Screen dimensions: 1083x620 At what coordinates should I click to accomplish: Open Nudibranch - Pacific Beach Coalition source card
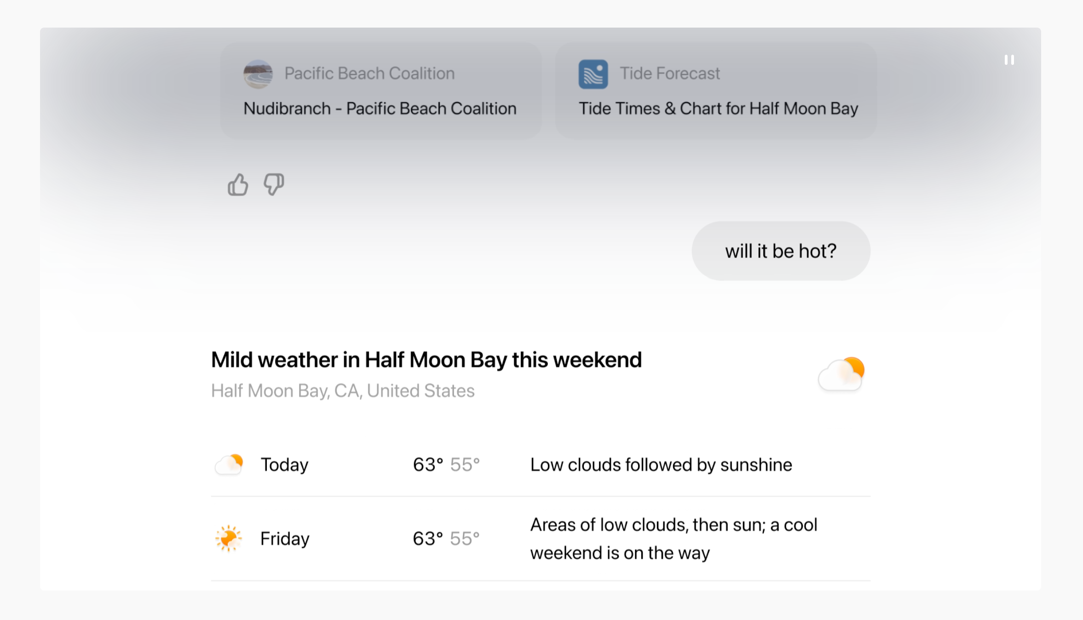pos(381,91)
